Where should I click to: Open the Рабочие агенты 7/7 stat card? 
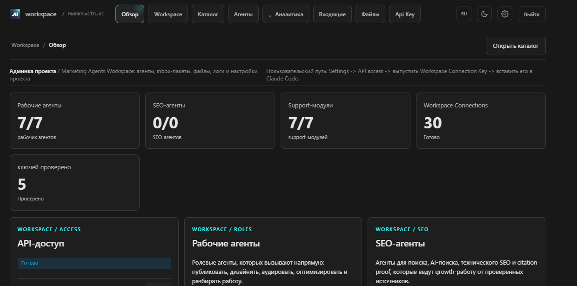pyautogui.click(x=74, y=121)
